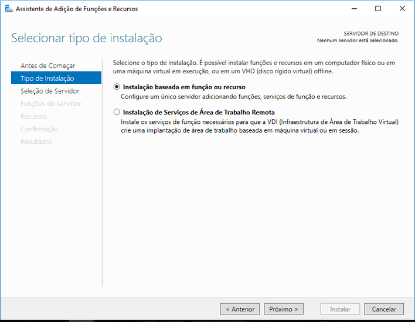This screenshot has width=415, height=322.
Task: Click the Instale os serviços de função description
Action: 260,126
